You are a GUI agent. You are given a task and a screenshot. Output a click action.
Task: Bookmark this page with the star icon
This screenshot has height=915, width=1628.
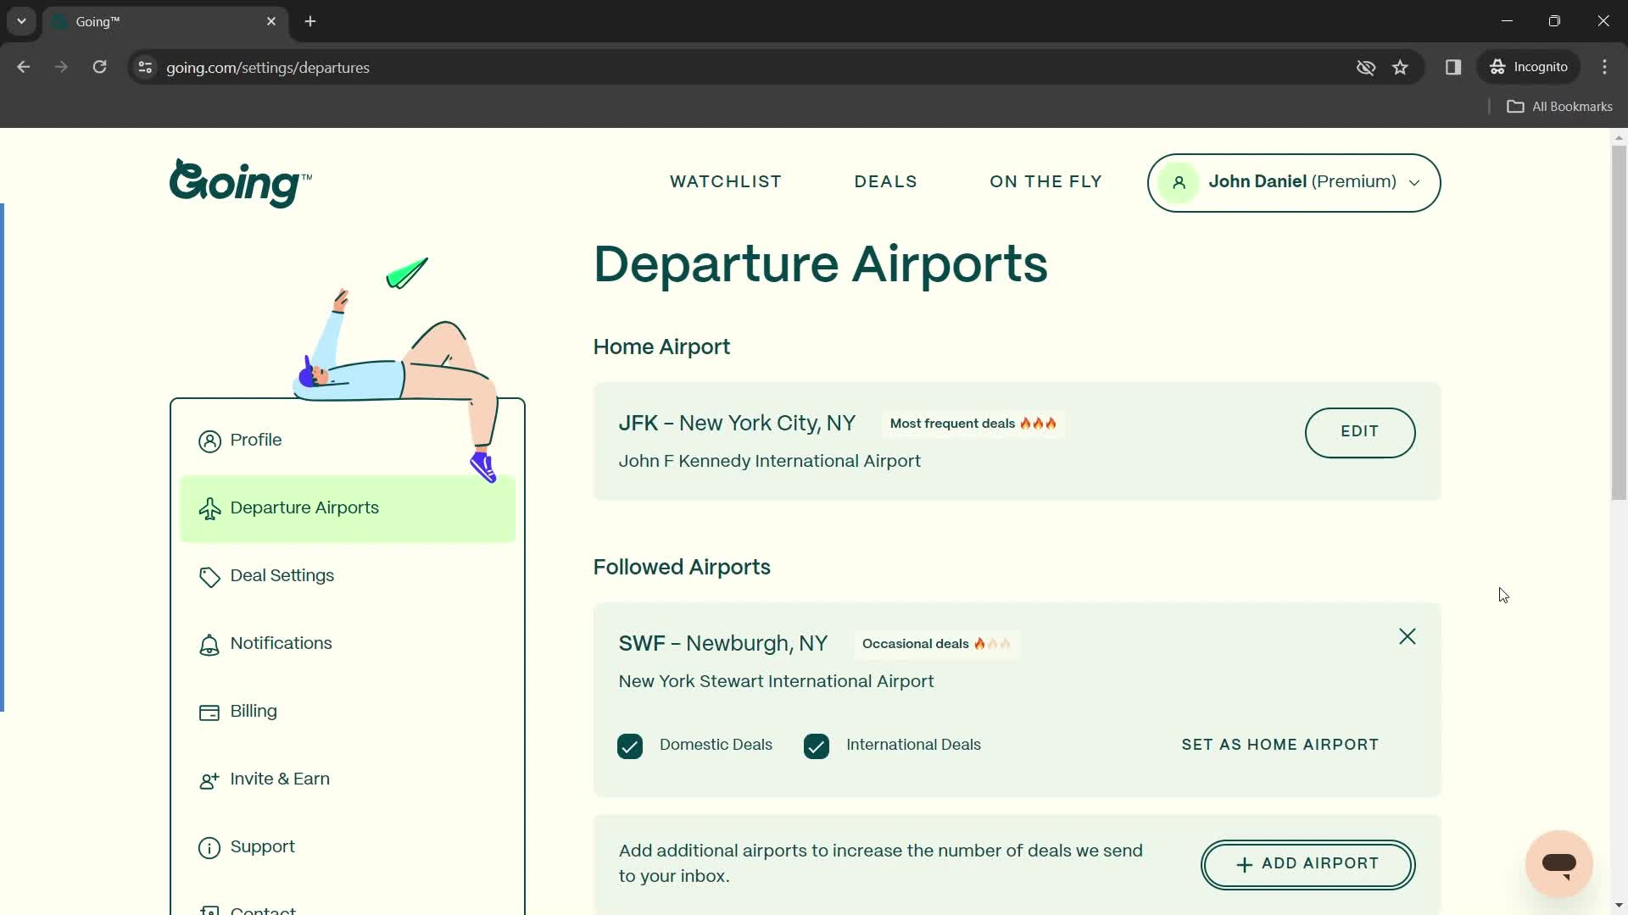(1401, 68)
